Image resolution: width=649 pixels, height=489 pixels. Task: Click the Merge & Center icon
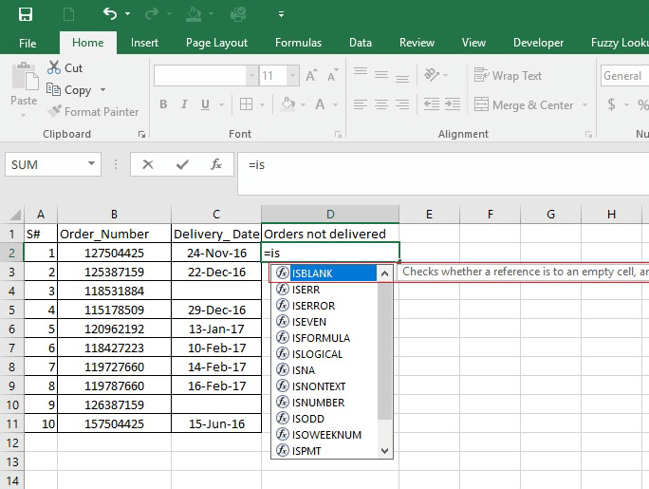point(482,105)
